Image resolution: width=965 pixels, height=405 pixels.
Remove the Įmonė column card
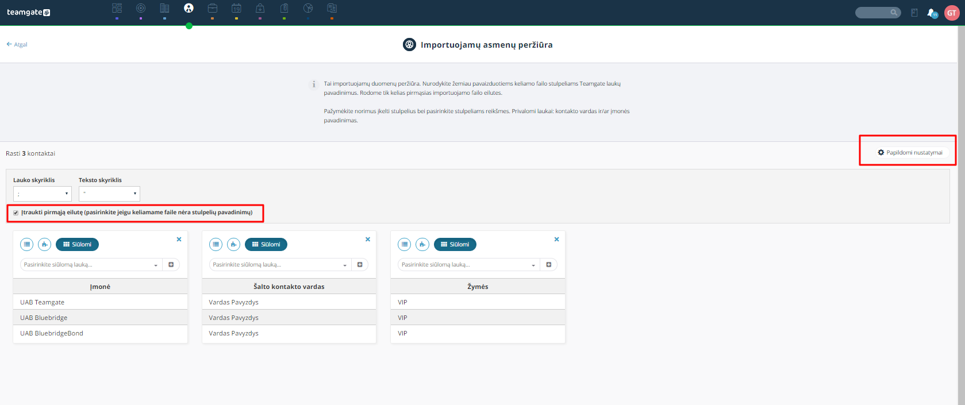click(x=179, y=240)
